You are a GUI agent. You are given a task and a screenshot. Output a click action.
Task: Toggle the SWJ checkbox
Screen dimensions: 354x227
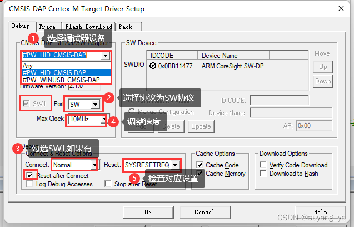[x=27, y=104]
